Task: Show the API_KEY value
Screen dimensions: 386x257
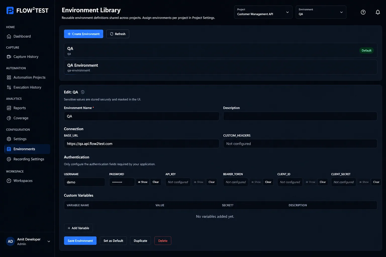Action: click(x=199, y=182)
